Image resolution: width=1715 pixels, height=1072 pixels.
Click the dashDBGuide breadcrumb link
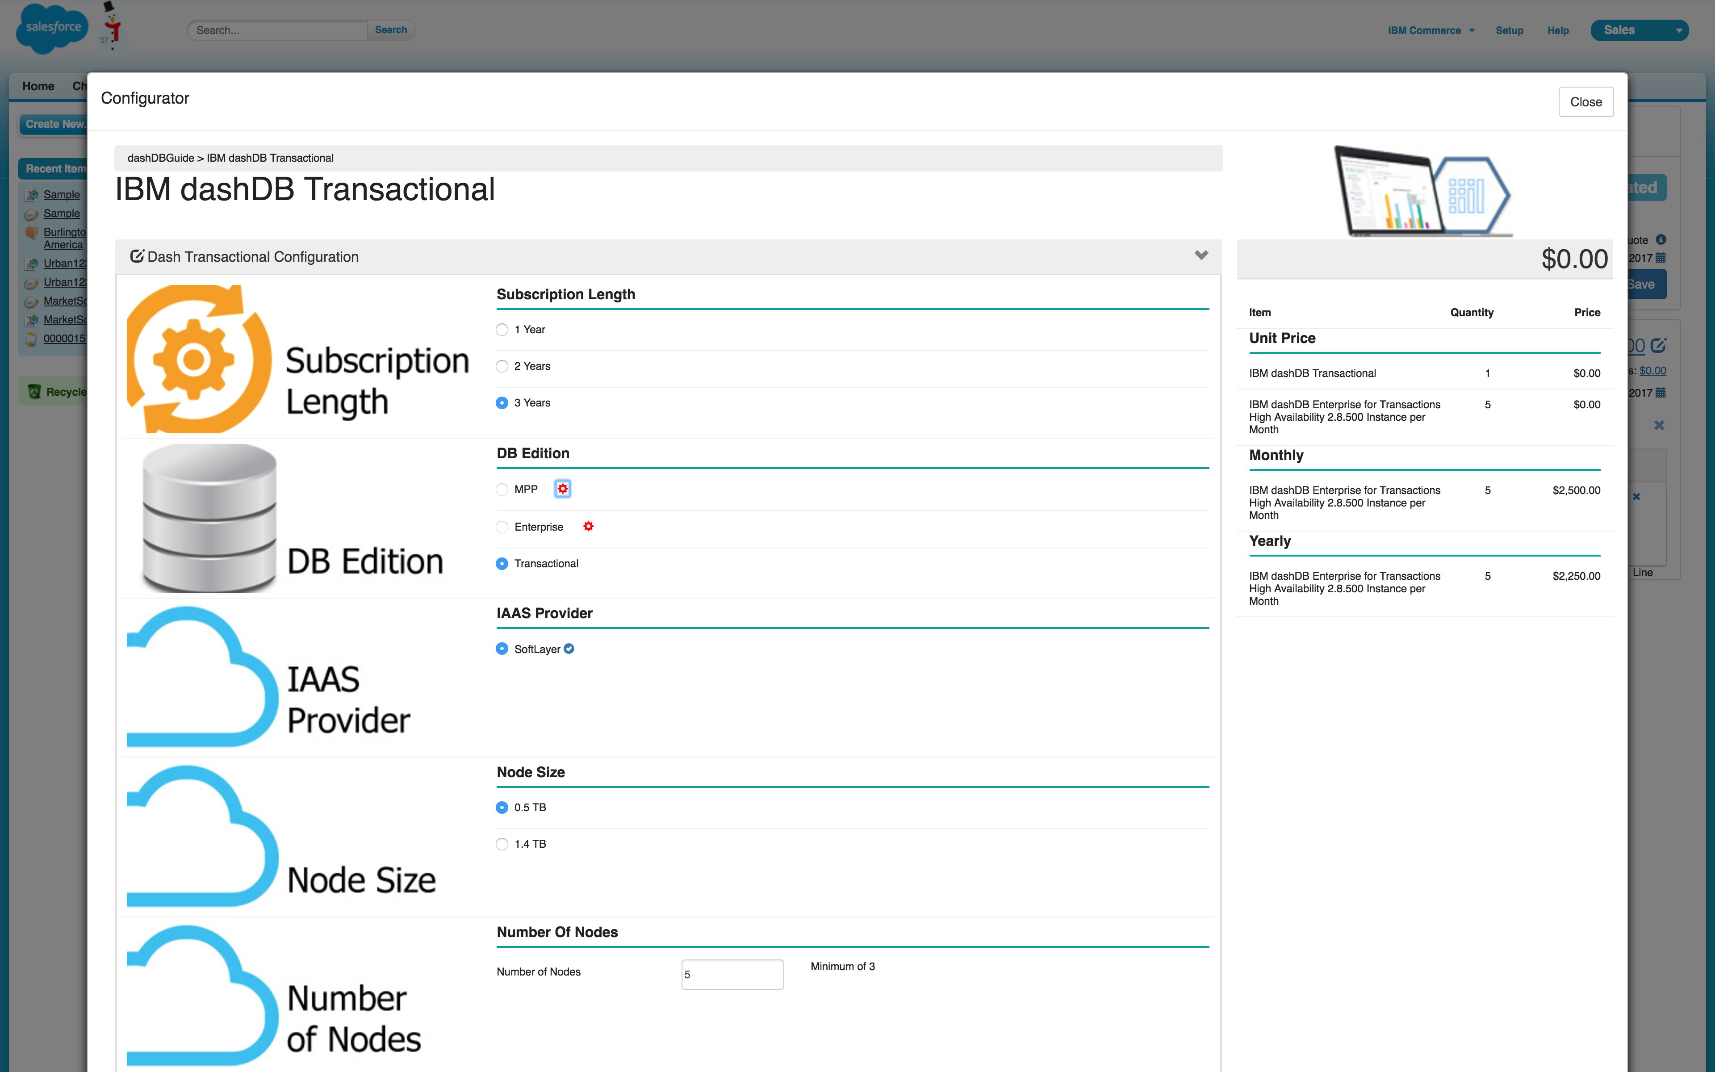160,158
